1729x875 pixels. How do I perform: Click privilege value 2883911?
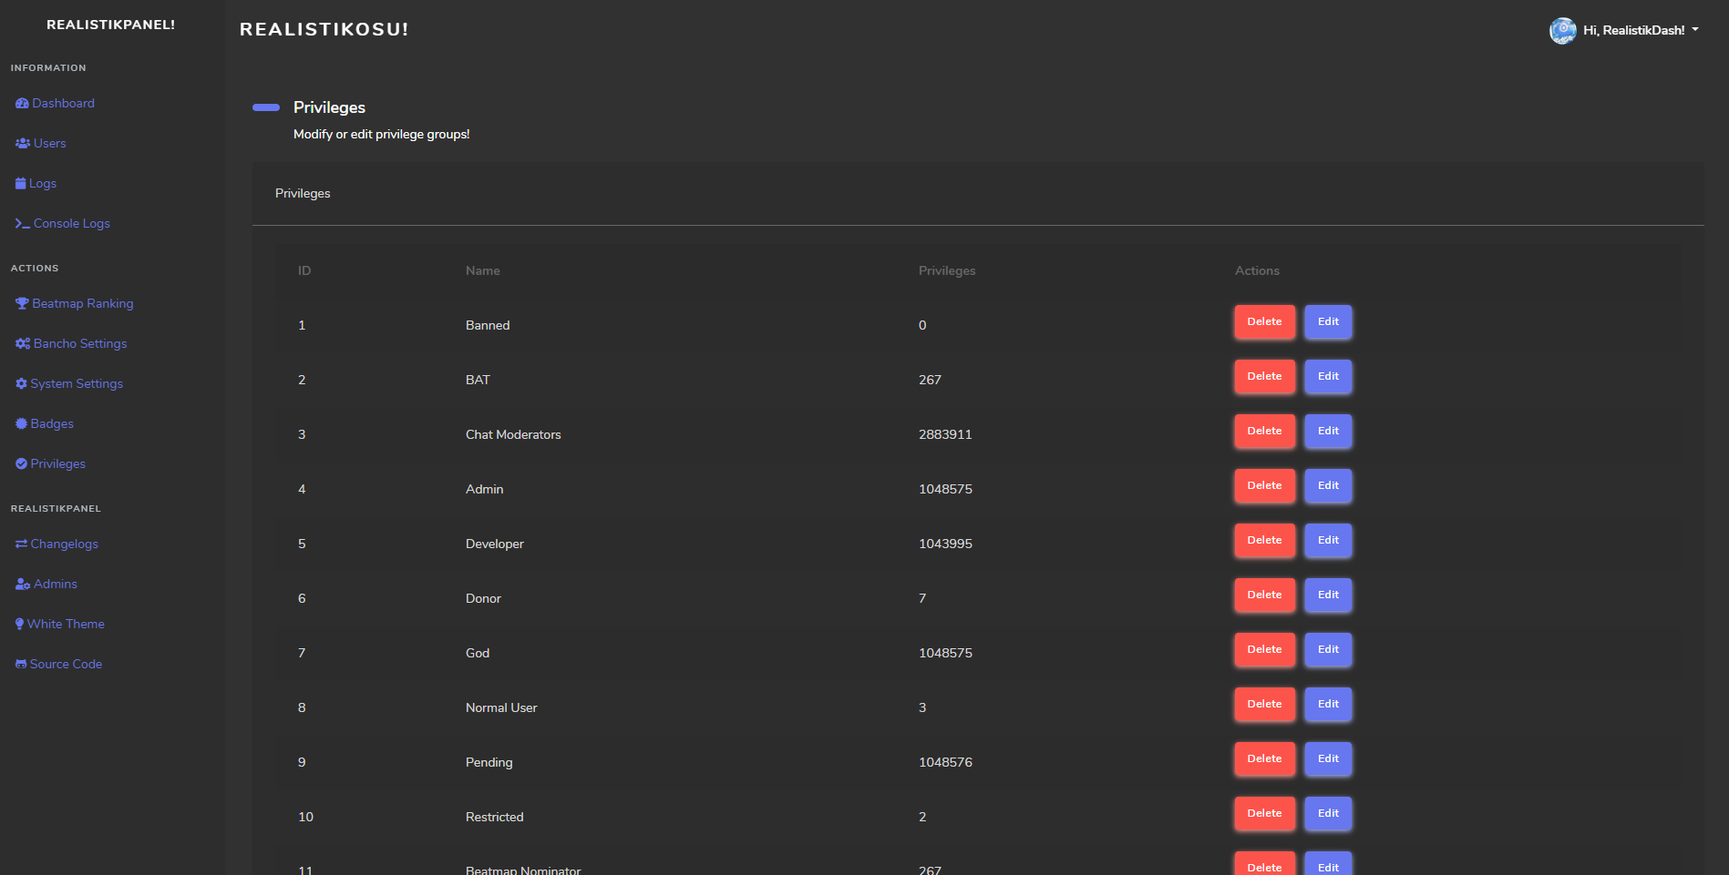tap(945, 435)
